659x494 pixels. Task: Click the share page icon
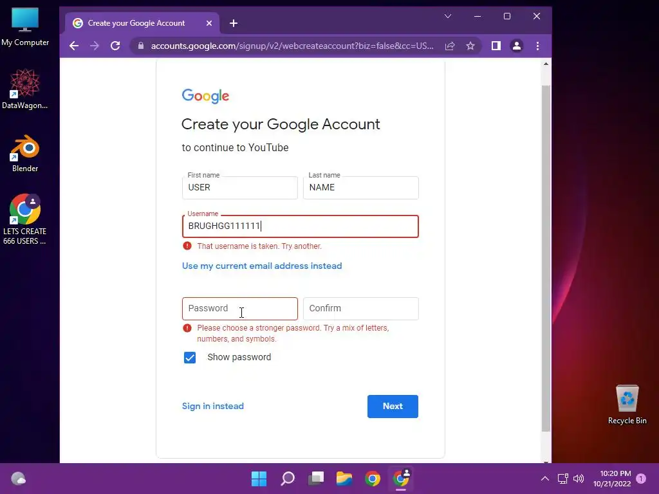450,46
